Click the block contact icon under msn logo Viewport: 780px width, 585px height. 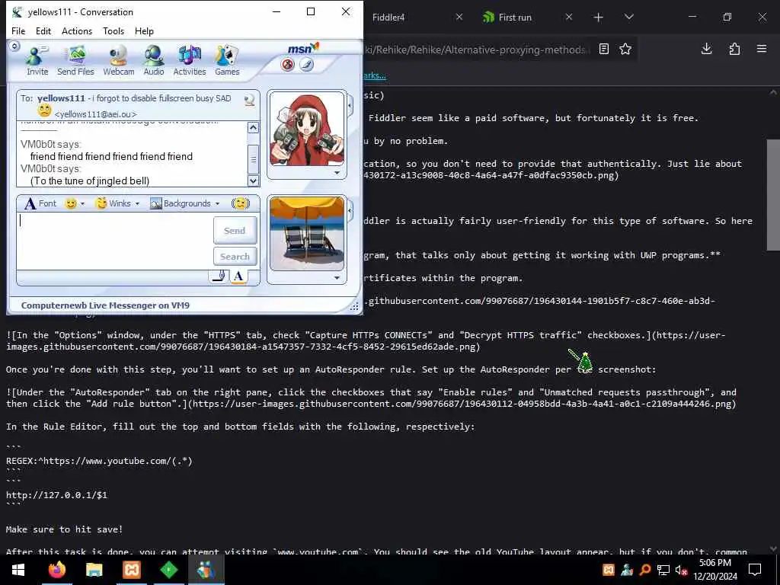[x=287, y=65]
